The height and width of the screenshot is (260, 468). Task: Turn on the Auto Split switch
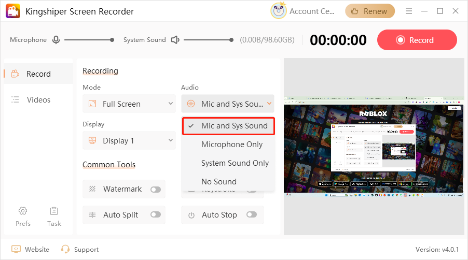tap(155, 215)
